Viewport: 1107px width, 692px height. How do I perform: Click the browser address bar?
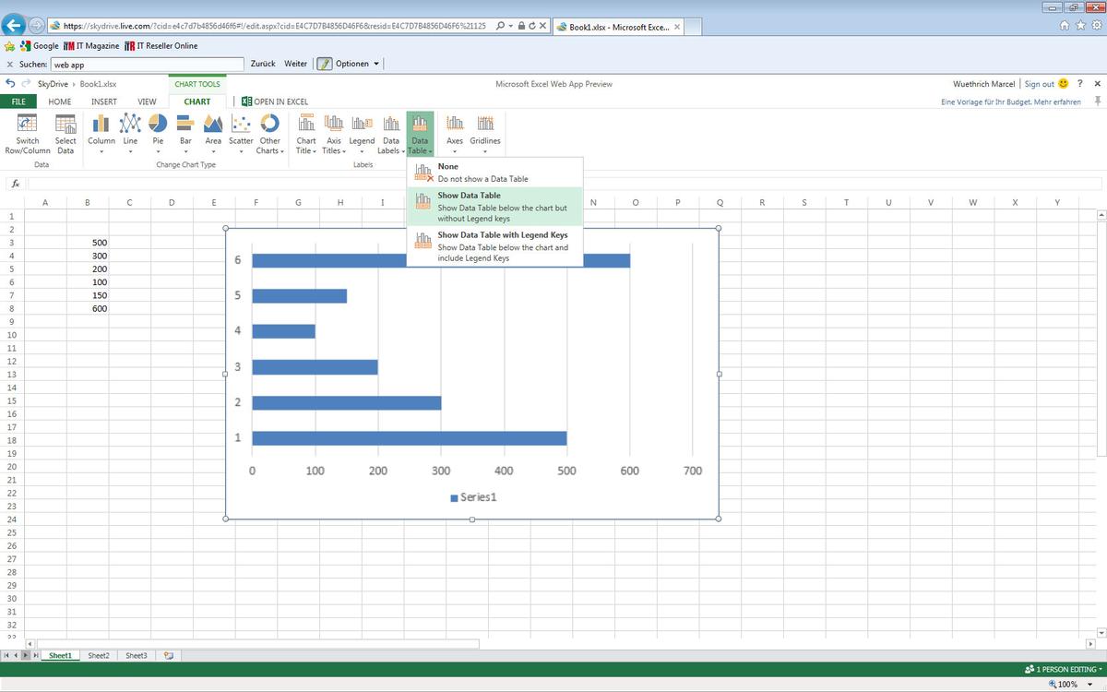[277, 27]
